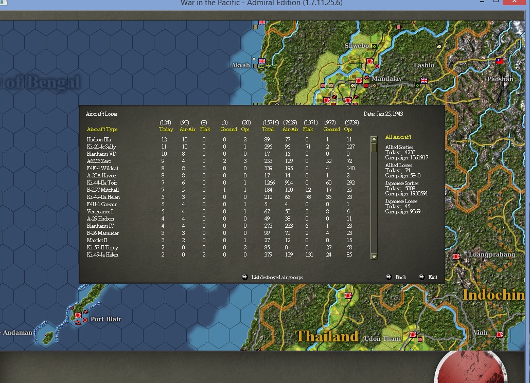The image size is (530, 383).
Task: Select the Japanese base at Vinh
Action: tap(500, 334)
